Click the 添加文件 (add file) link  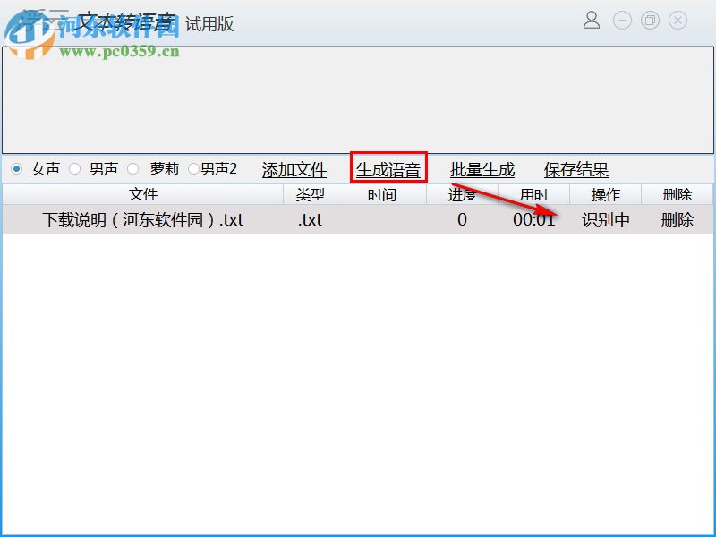tap(294, 168)
